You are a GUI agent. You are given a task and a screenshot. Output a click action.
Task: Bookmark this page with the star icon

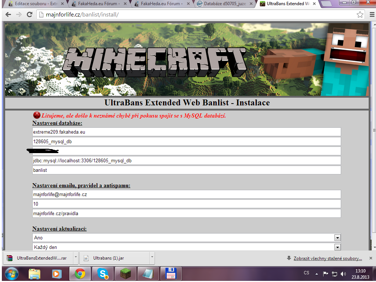(360, 15)
